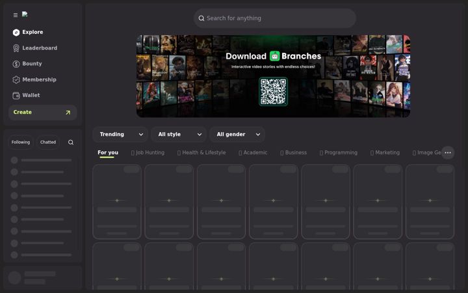Screen dimensions: 468x293
Task: Click the hamburger menu icon
Action: click(16, 15)
